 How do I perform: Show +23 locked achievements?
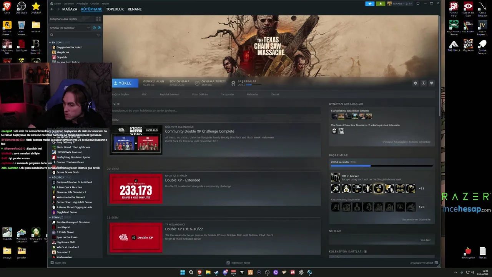pyautogui.click(x=421, y=207)
